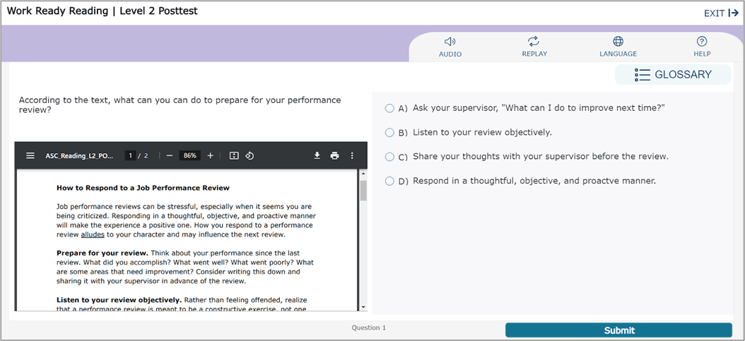Viewport: 745px width, 341px height.
Task: Rotate the PDF page counterclockwise
Action: [250, 155]
